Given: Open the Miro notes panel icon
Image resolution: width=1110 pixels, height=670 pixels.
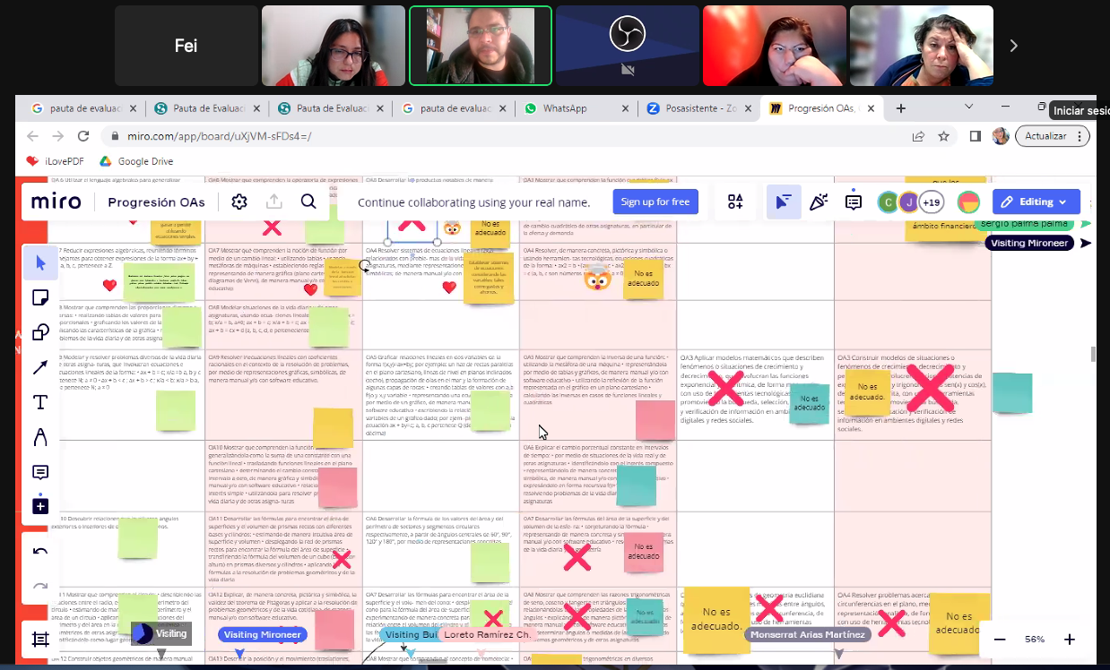Looking at the screenshot, I should point(854,202).
